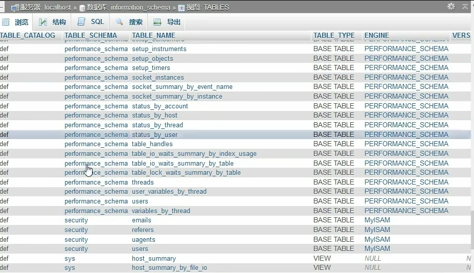Click NULL engine in host_summary_by_file_io row

pyautogui.click(x=372, y=267)
